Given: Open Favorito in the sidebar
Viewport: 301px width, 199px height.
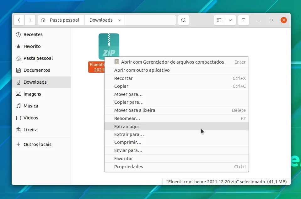Looking at the screenshot, I should click(41, 46).
